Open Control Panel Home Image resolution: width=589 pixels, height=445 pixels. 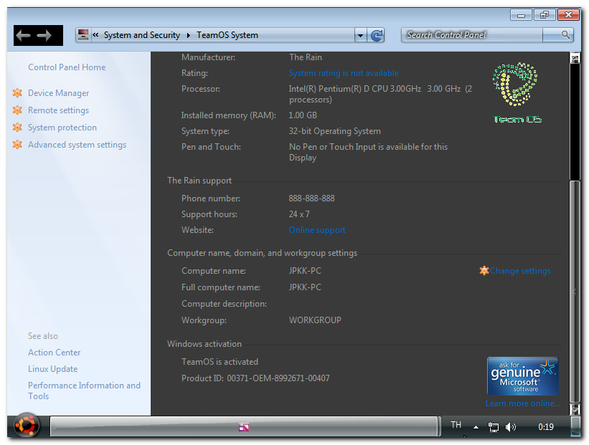[67, 67]
